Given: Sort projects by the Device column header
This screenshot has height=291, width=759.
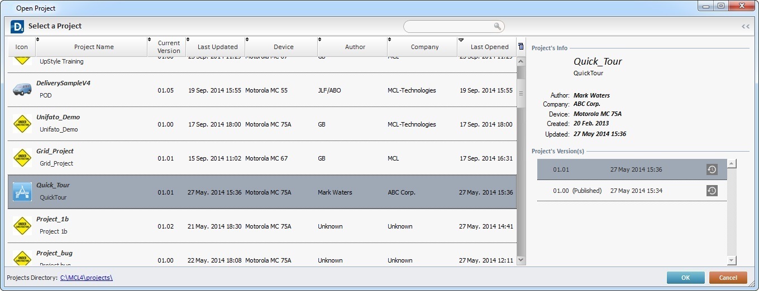Looking at the screenshot, I should (x=283, y=47).
